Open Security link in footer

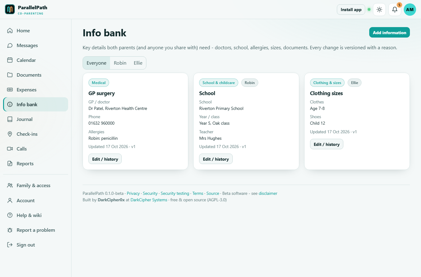[150, 193]
